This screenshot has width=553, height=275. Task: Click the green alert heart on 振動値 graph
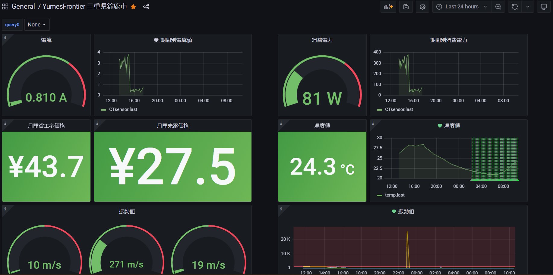(394, 212)
